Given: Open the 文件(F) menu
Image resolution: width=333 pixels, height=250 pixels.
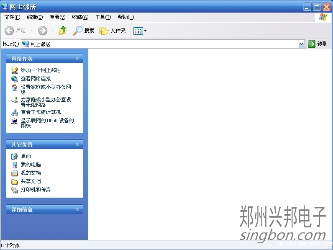Looking at the screenshot, I should tap(12, 17).
